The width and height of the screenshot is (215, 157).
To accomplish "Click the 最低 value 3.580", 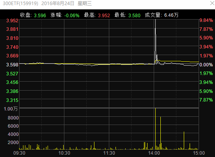I will pyautogui.click(x=134, y=15).
